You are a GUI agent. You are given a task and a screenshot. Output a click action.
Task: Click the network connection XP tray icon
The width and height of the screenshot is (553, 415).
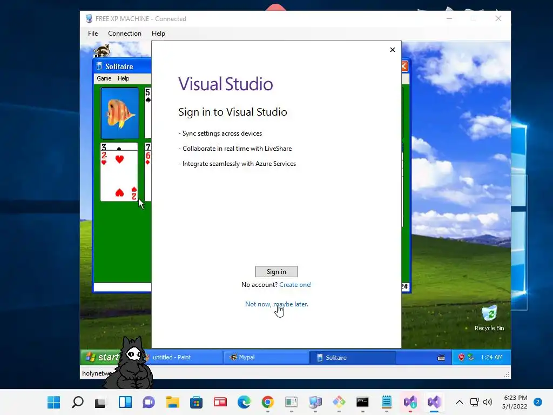tap(471, 357)
